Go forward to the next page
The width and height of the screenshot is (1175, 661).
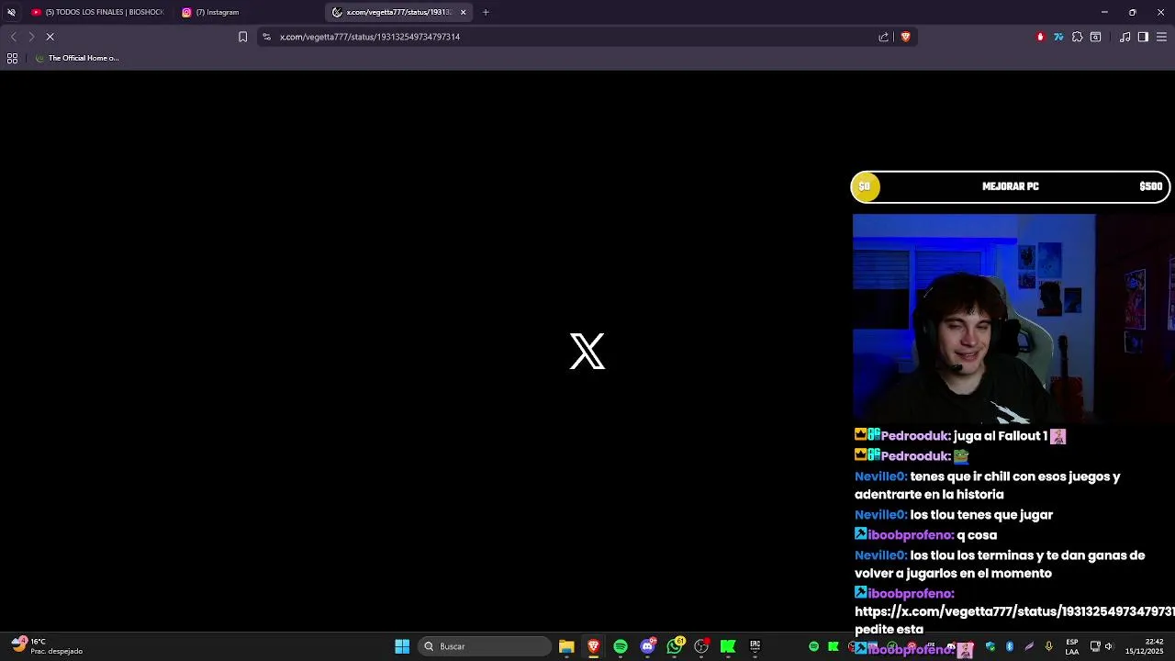(31, 37)
